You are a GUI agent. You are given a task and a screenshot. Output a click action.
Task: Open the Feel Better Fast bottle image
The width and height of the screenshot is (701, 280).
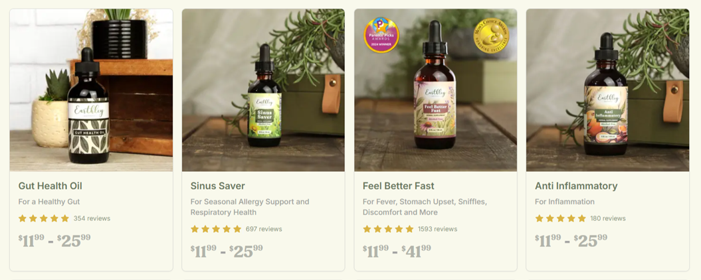435,90
